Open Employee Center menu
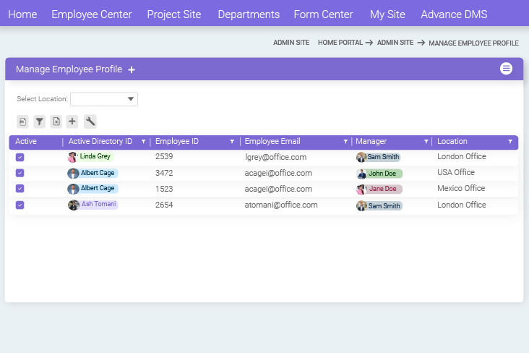This screenshot has width=529, height=353. 92,14
